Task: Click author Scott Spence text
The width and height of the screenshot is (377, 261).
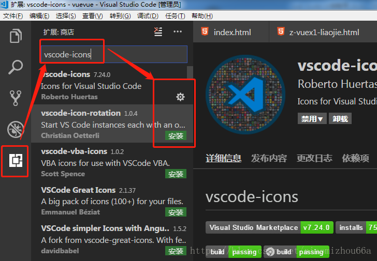Action: click(x=63, y=174)
